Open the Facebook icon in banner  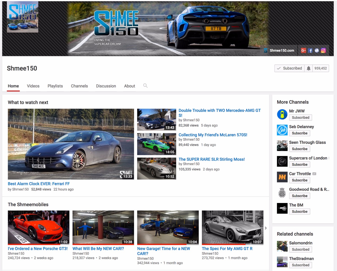(x=310, y=50)
